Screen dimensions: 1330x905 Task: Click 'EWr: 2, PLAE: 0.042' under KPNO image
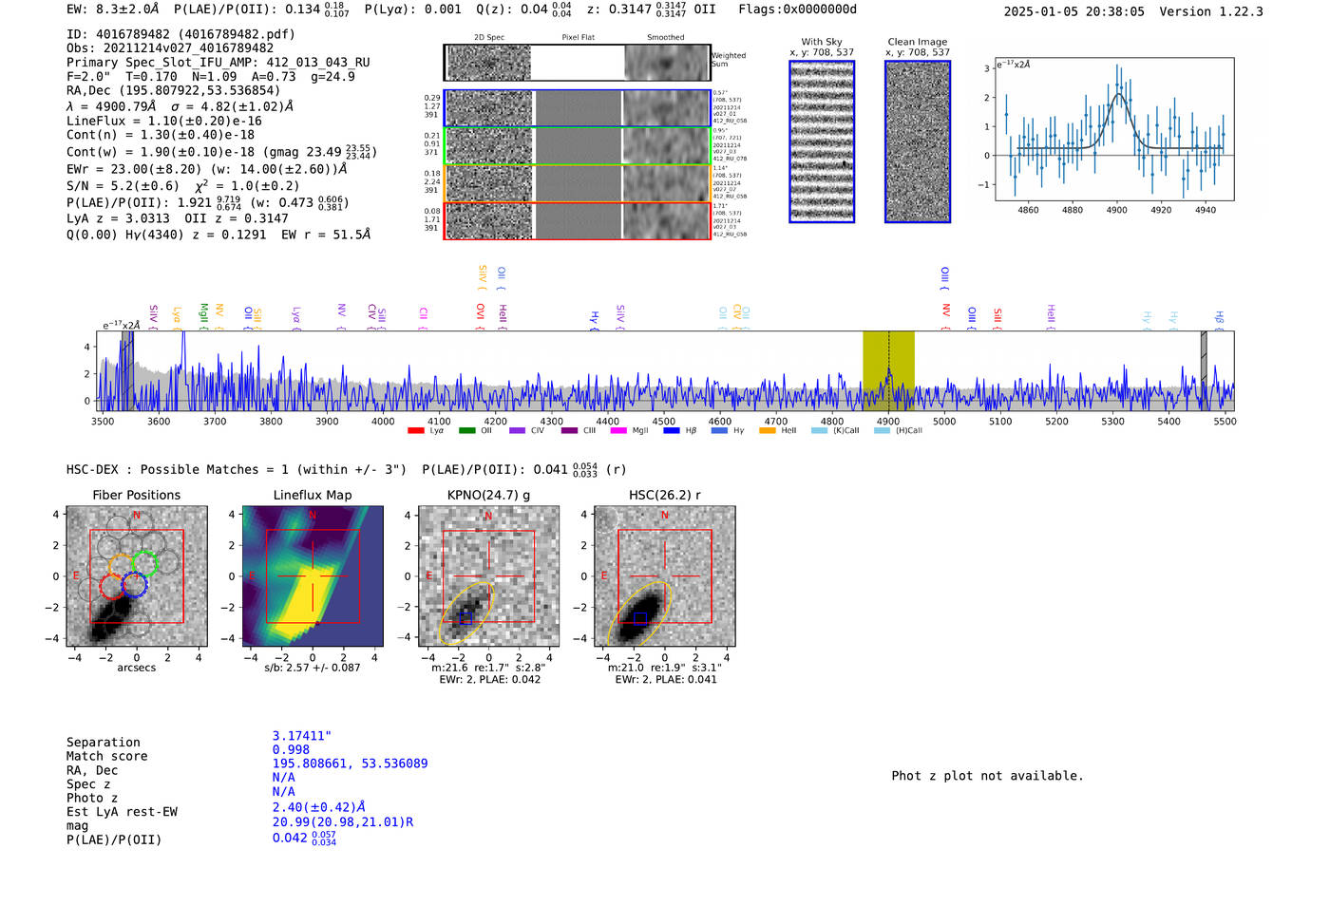(x=488, y=679)
